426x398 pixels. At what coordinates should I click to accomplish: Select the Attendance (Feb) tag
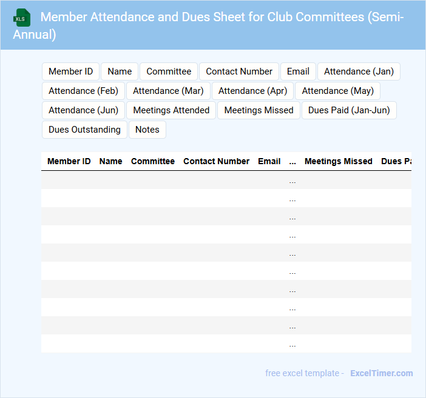(83, 91)
